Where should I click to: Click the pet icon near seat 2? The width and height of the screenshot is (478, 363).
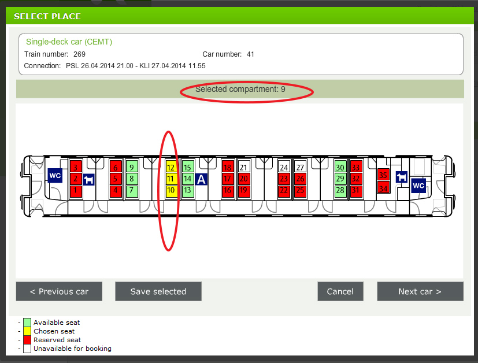click(88, 180)
